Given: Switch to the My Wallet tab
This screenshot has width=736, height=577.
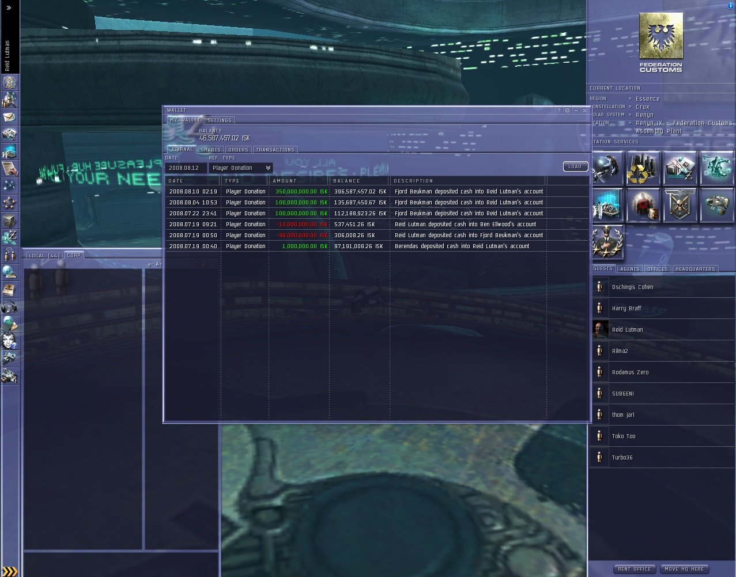Looking at the screenshot, I should (185, 120).
